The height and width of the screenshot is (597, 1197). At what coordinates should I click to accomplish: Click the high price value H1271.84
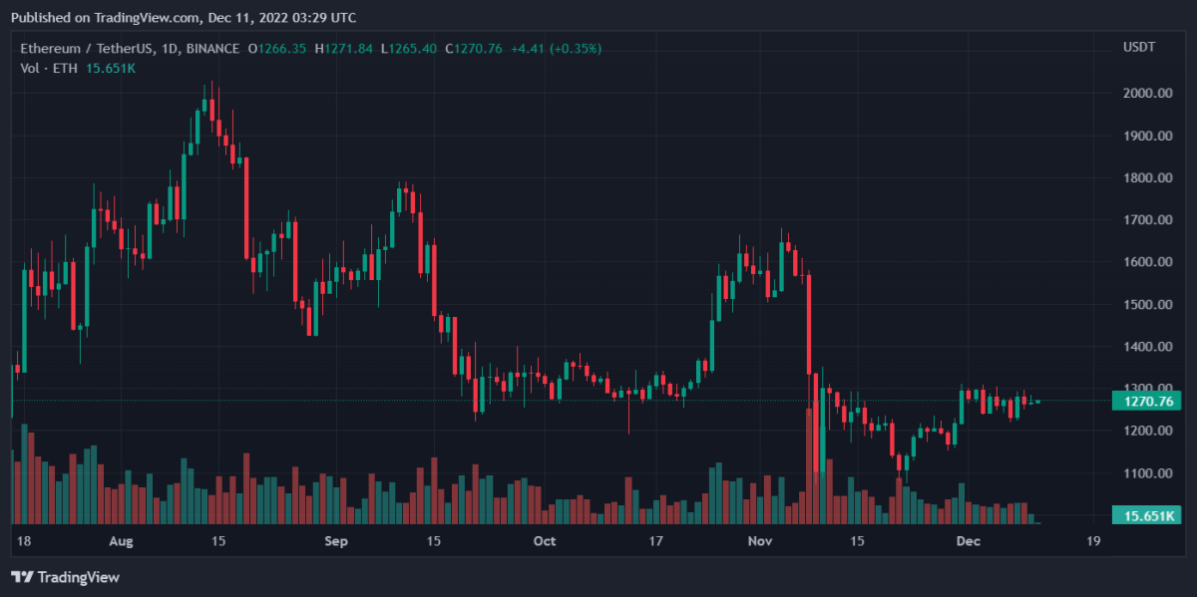pyautogui.click(x=345, y=48)
